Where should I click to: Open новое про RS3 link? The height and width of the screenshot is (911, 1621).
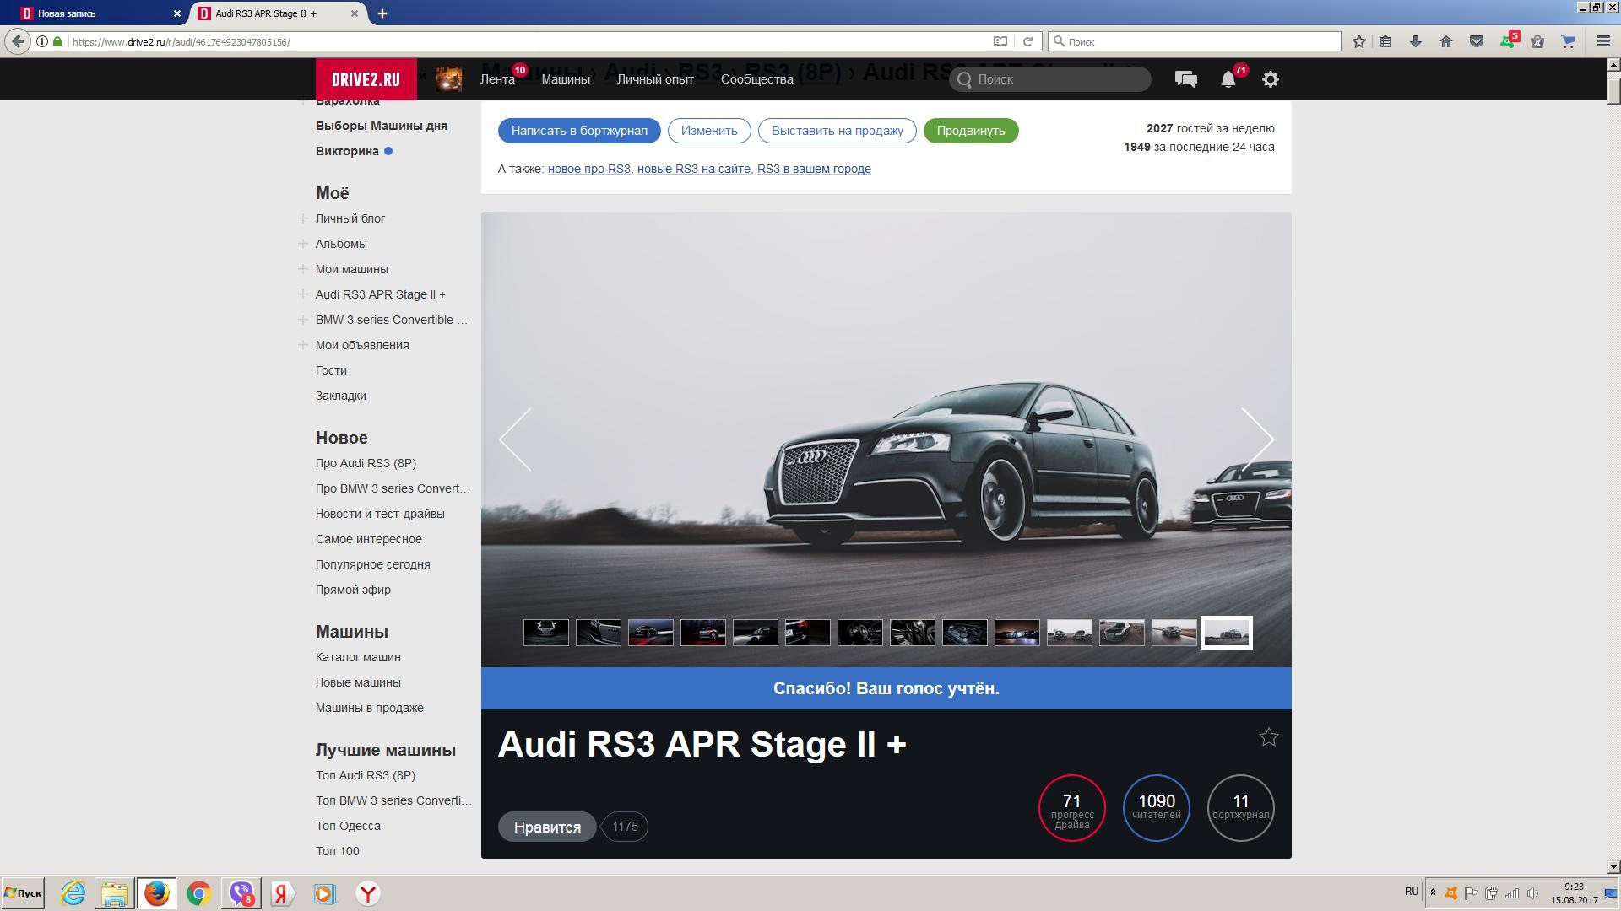click(x=589, y=169)
